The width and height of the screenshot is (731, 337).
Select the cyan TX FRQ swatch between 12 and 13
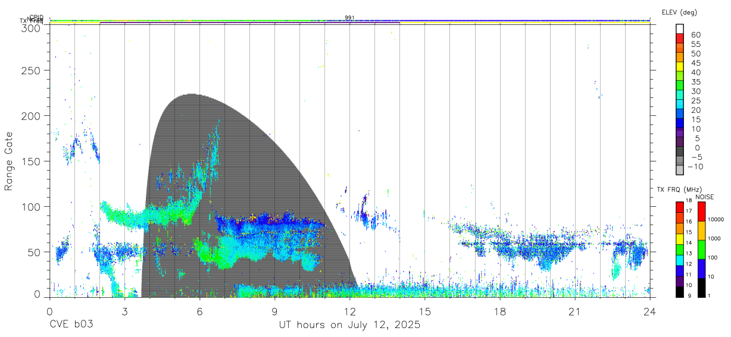tap(680, 260)
